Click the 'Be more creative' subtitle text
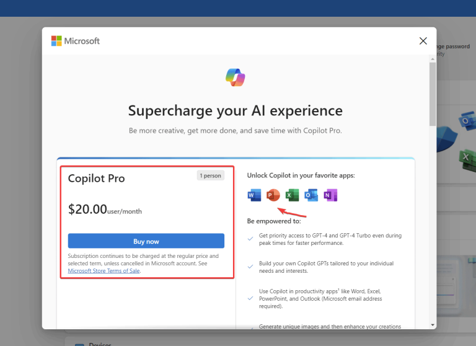476x346 pixels. [x=236, y=131]
